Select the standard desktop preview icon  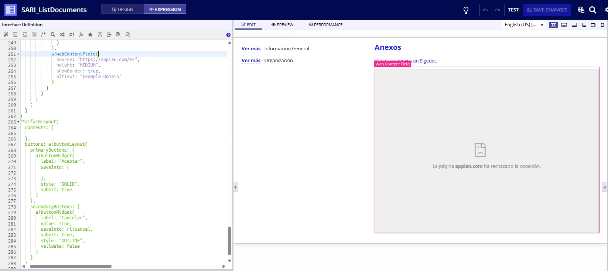(574, 25)
